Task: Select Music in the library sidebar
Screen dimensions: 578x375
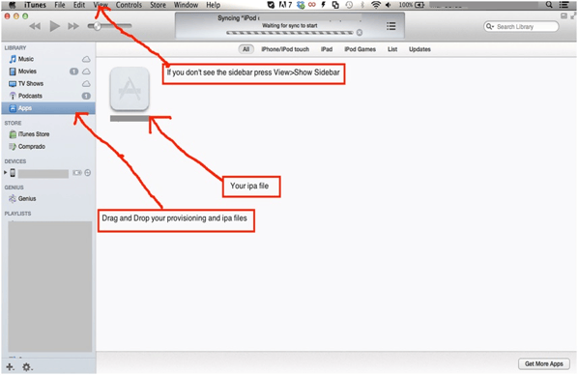Action: pyautogui.click(x=48, y=59)
